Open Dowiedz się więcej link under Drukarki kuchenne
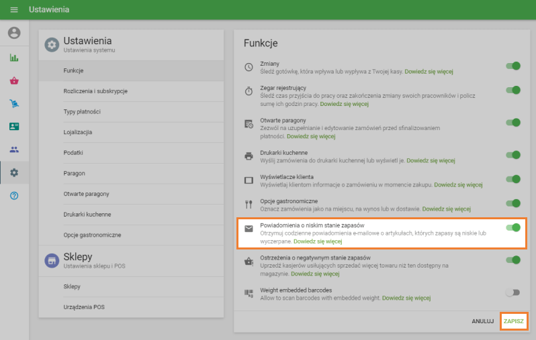Screen dimensions: 536x340 click(x=431, y=161)
